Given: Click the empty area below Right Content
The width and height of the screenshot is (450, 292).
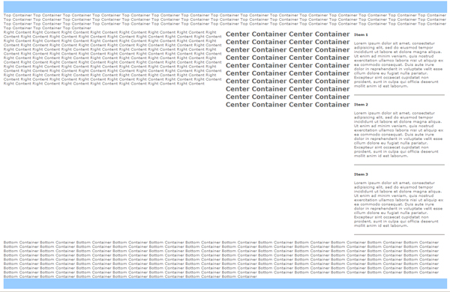Looking at the screenshot, I should tap(113, 162).
